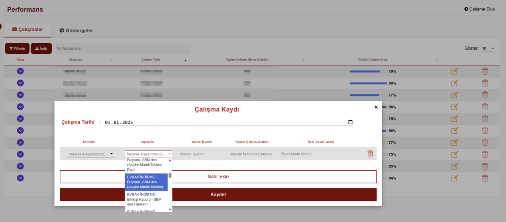This screenshot has width=506, height=222.
Task: Expand details of the 98% row
Action: (20, 83)
